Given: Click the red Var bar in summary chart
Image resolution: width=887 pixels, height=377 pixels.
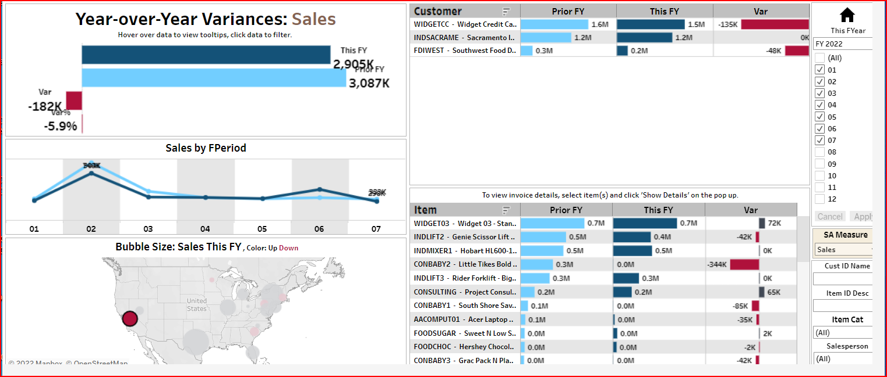Looking at the screenshot, I should 74,100.
